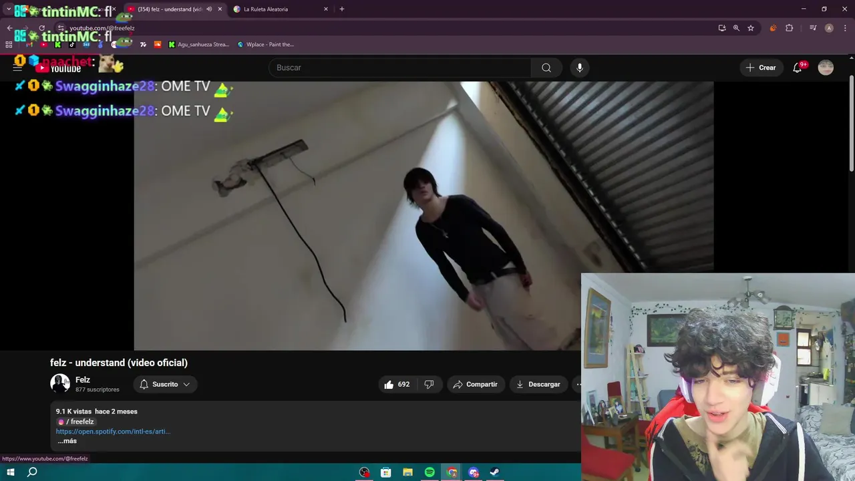Open Felz channel avatar
The image size is (855, 481).
pos(60,383)
